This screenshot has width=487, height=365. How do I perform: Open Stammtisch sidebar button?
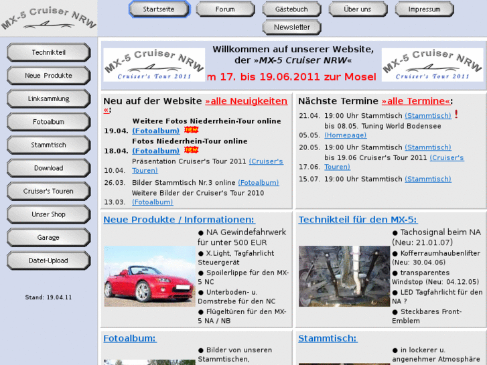tap(49, 145)
